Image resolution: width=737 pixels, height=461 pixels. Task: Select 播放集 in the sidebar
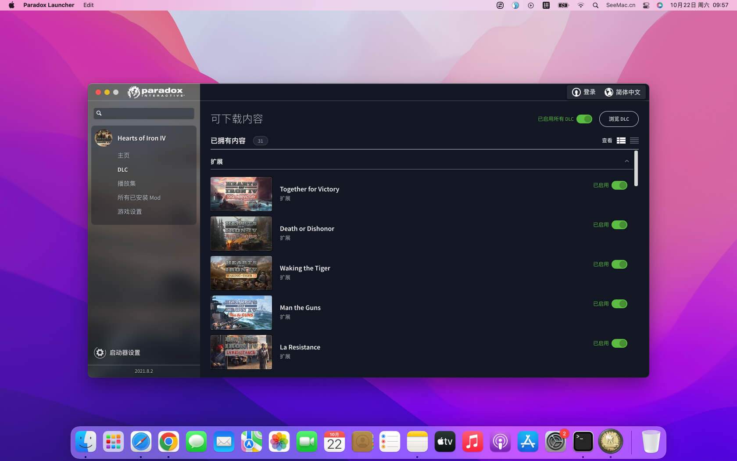126,184
